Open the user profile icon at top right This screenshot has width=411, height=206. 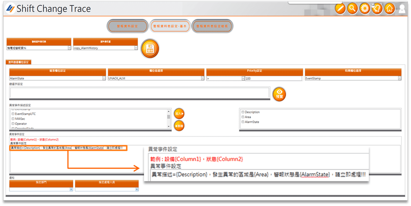click(x=402, y=8)
